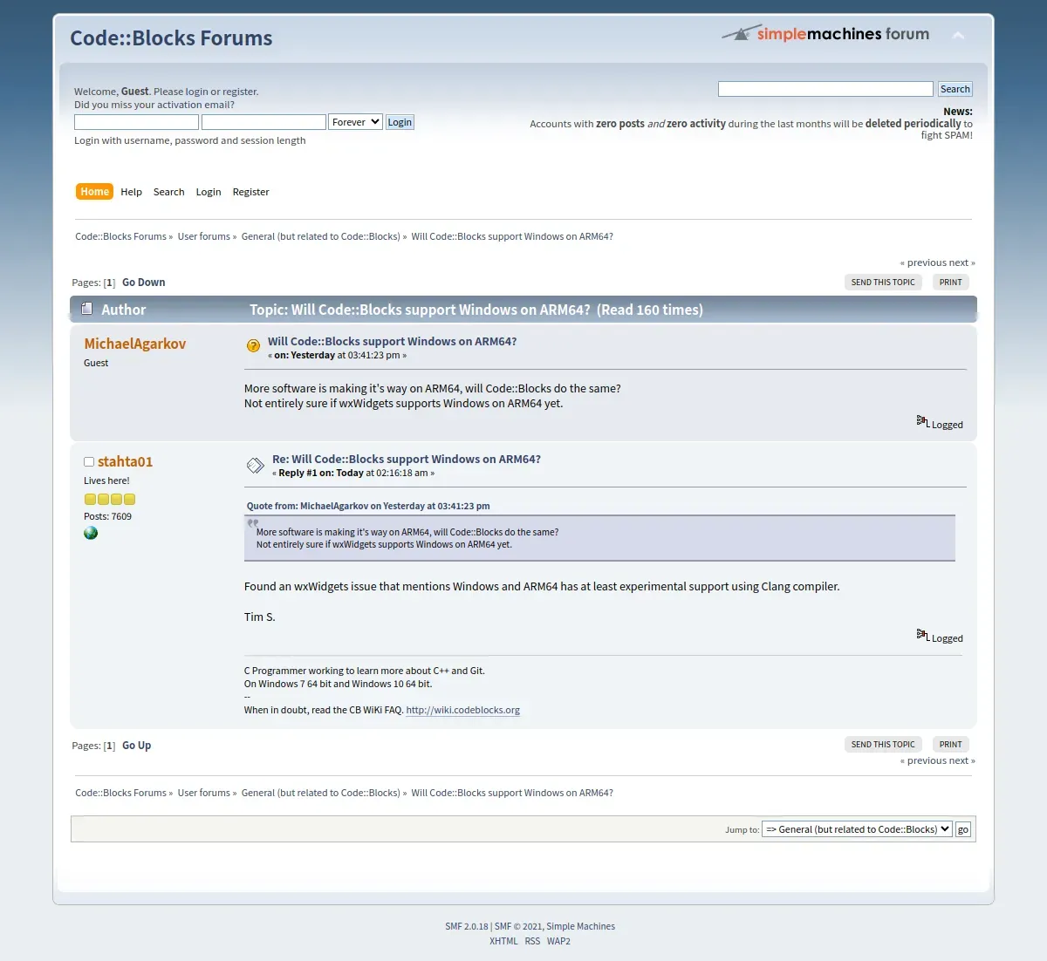Click the go button beside Jump to

point(963,829)
